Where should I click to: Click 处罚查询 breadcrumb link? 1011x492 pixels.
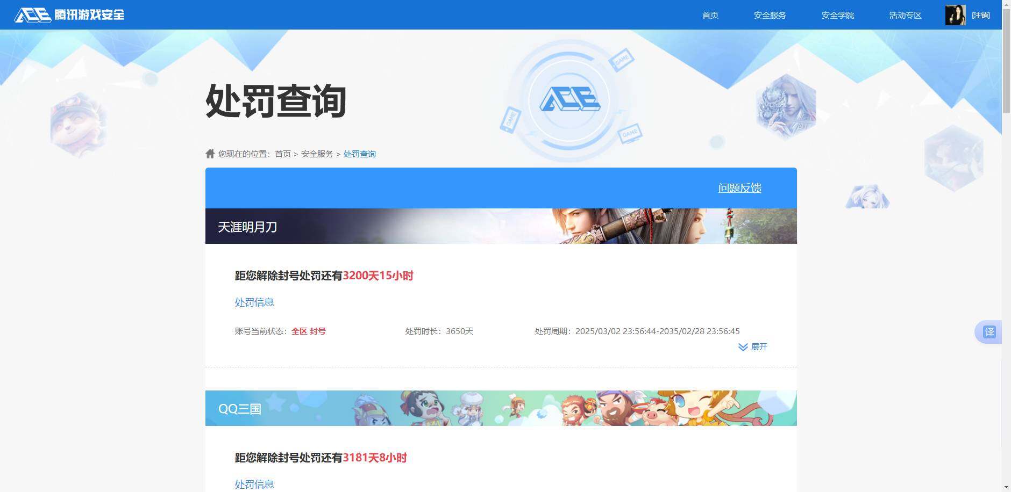[x=360, y=154]
